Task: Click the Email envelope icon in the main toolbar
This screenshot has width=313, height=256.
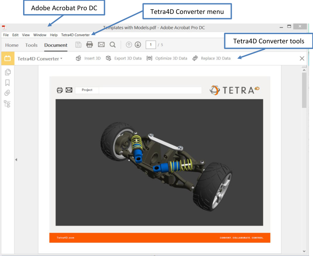Action: pos(101,44)
